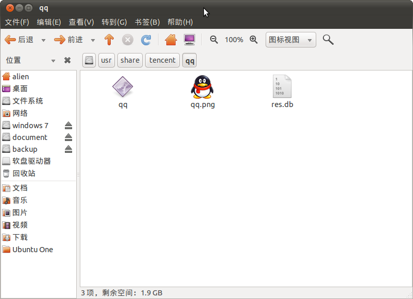
Task: Open 视频 bookmark in the sidebar
Action: point(39,225)
